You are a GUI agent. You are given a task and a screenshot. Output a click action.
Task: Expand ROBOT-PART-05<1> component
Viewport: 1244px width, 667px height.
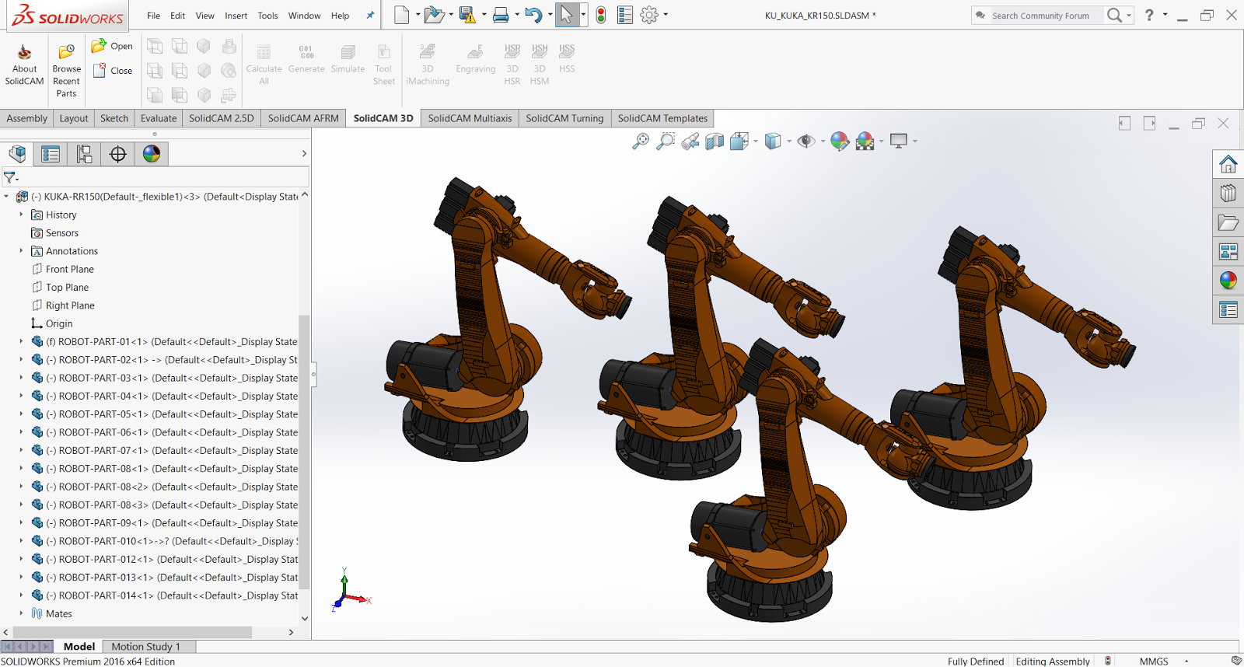pos(21,414)
